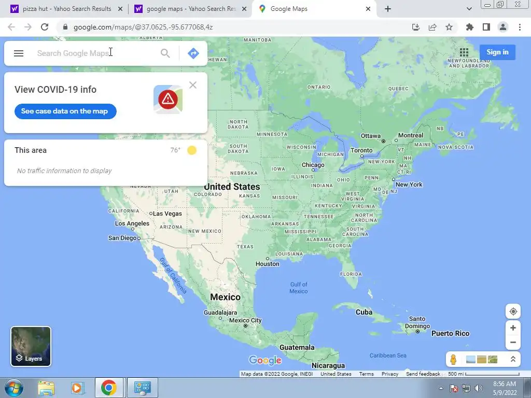Click the install app icon
The width and height of the screenshot is (531, 398).
pos(416,27)
